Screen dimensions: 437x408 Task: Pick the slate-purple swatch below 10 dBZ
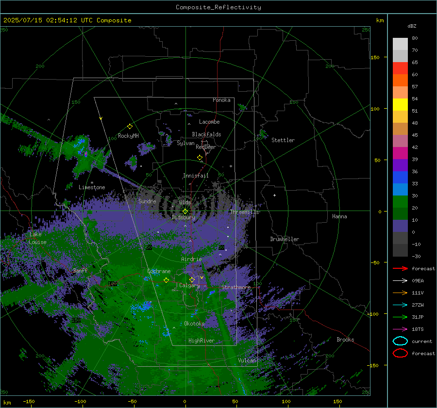click(x=400, y=226)
